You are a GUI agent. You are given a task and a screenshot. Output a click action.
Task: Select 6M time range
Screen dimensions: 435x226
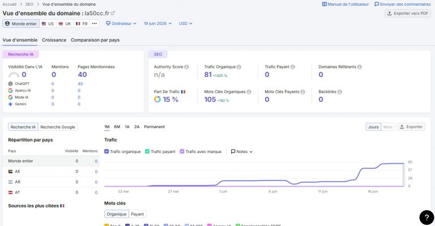click(117, 127)
